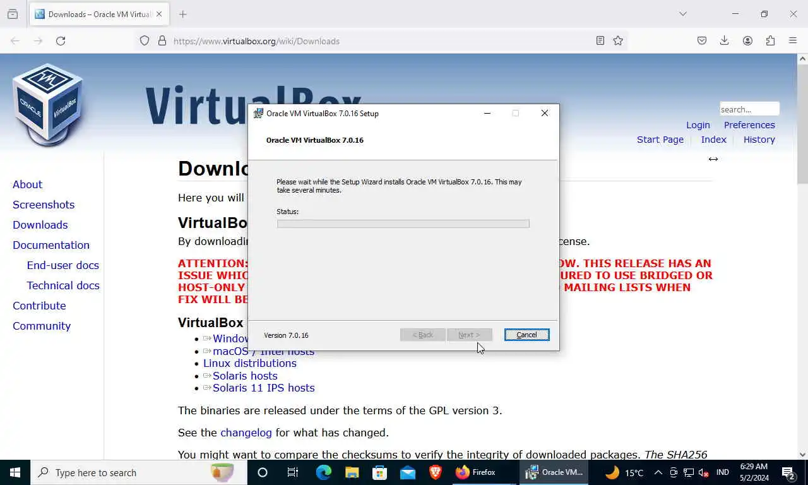Click the installation status progress bar
Screen dimensions: 808x485
(403, 224)
